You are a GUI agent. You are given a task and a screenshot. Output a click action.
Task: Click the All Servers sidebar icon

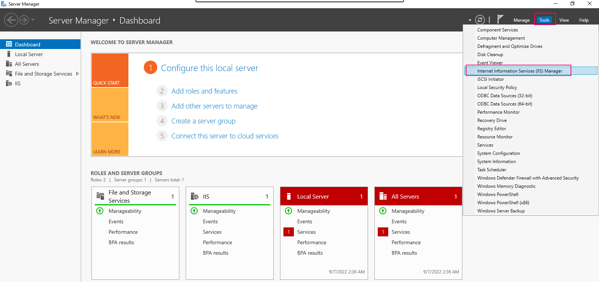click(x=9, y=64)
